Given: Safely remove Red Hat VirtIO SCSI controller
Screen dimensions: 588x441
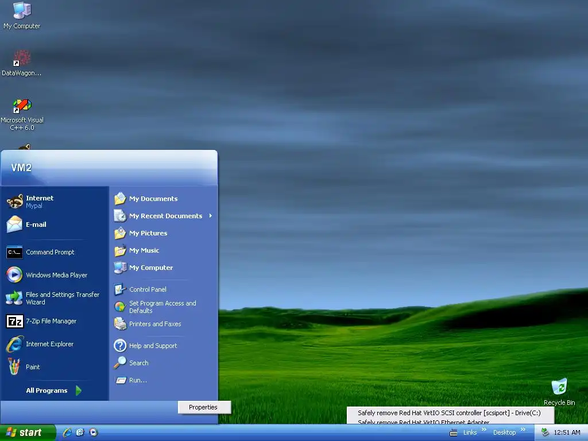Looking at the screenshot, I should [x=449, y=413].
